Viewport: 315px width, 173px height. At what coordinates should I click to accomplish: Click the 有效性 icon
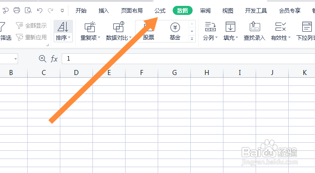point(281,27)
